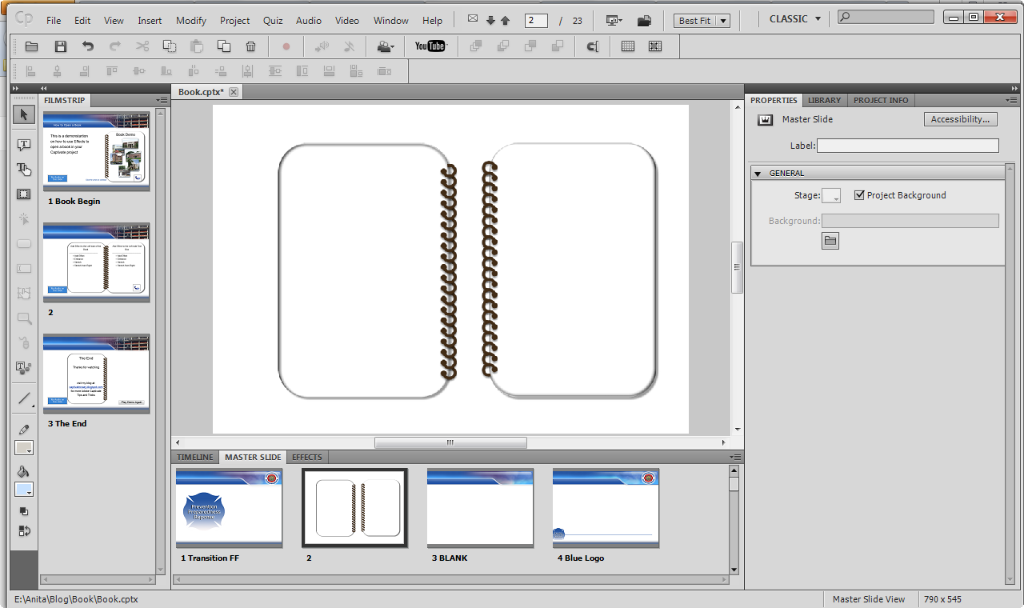Open the Best Fit zoom dropdown
The width and height of the screenshot is (1024, 608).
702,21
